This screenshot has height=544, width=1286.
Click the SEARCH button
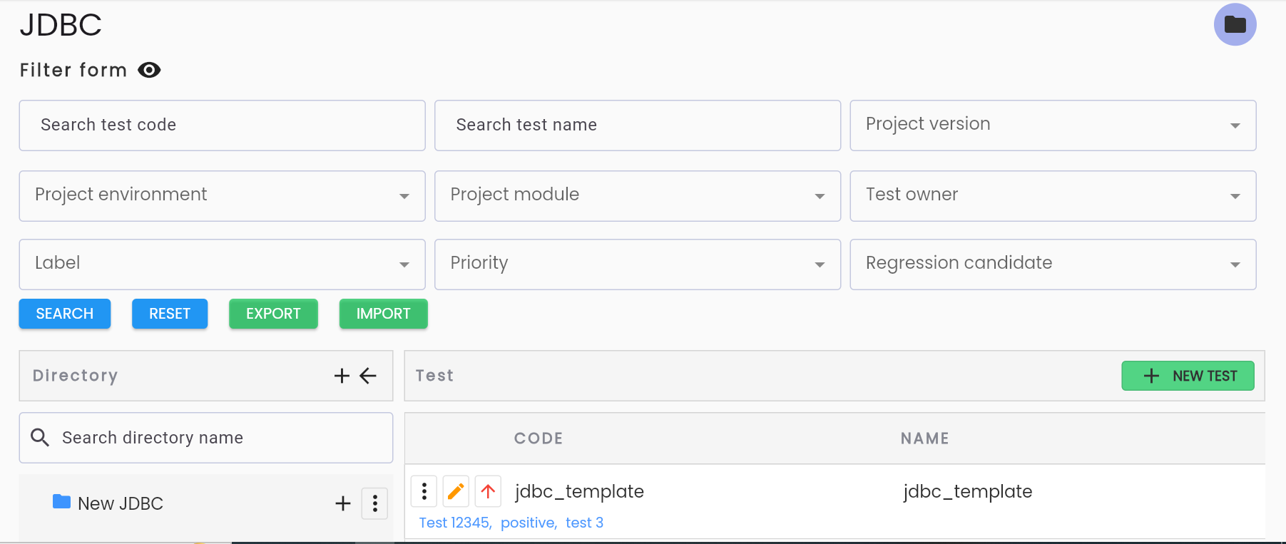[x=65, y=314]
